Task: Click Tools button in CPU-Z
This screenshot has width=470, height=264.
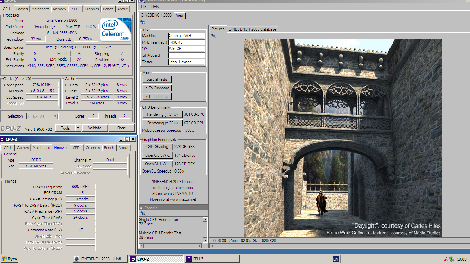Action: point(65,128)
